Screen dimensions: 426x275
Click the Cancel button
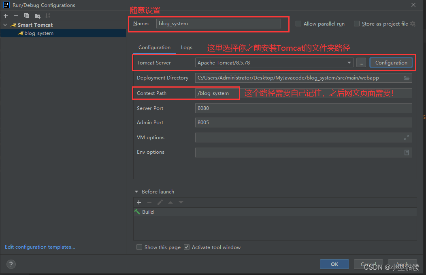pyautogui.click(x=368, y=264)
